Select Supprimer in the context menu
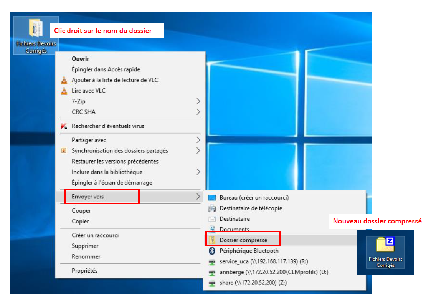 click(85, 246)
